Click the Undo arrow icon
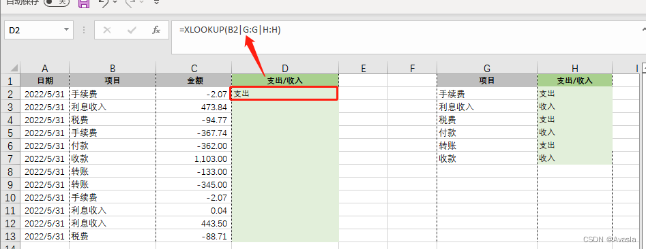Viewport: 646px width, 249px height. (104, 3)
